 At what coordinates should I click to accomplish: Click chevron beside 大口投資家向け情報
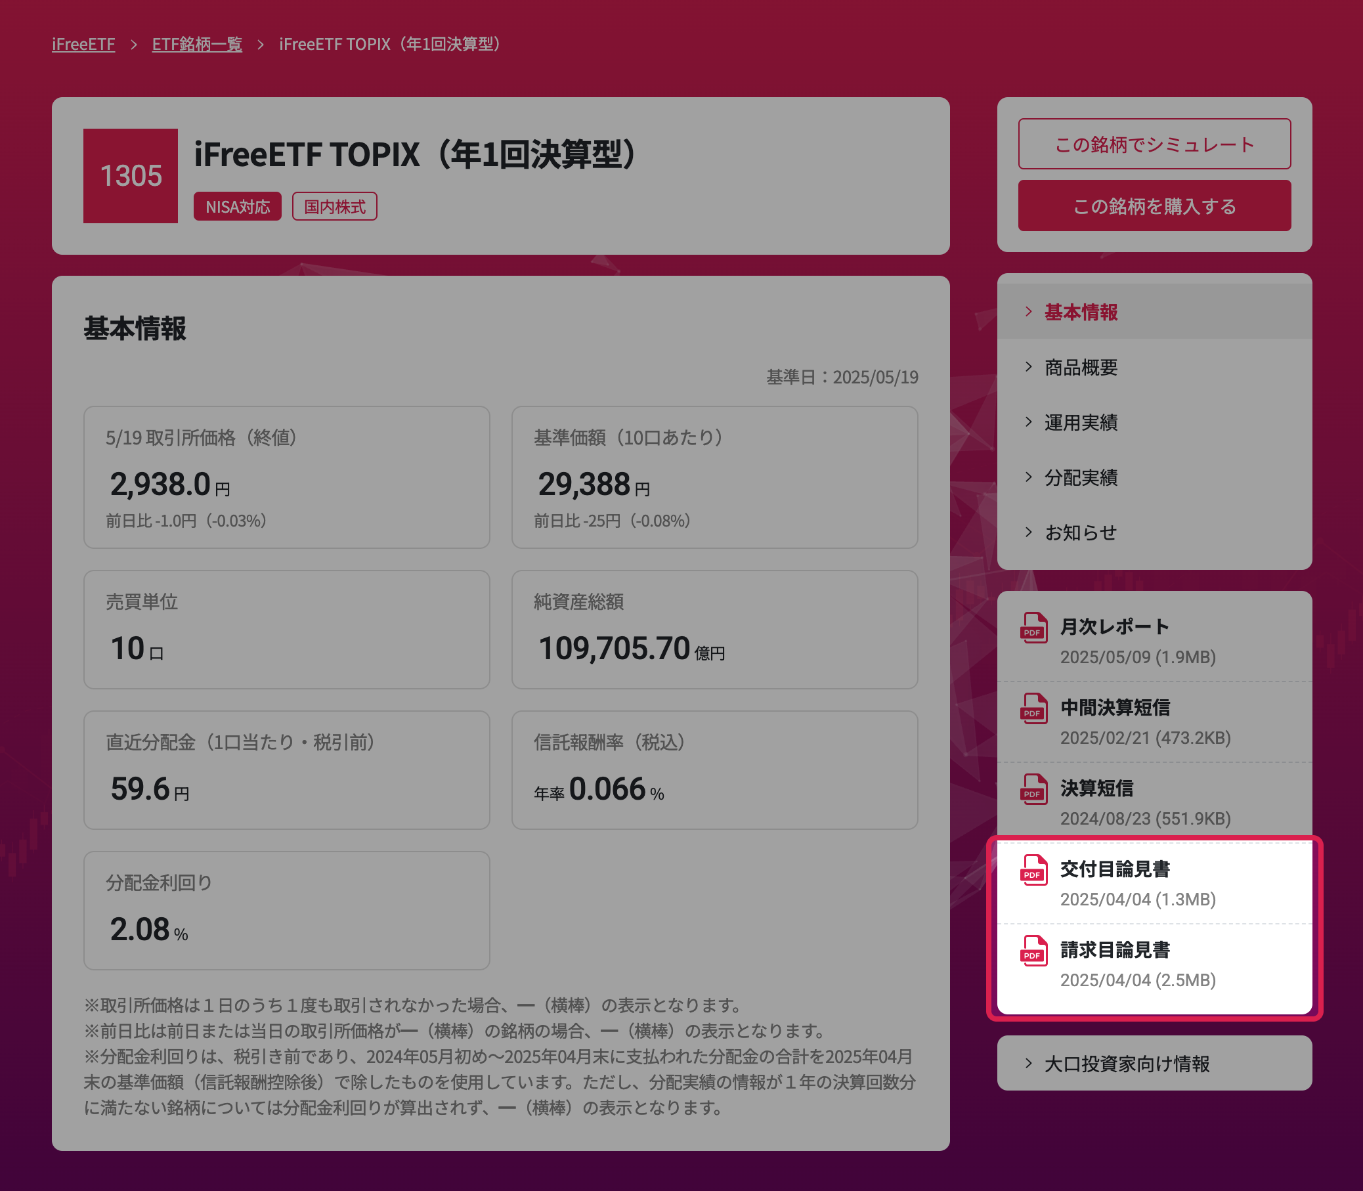click(x=1029, y=1063)
